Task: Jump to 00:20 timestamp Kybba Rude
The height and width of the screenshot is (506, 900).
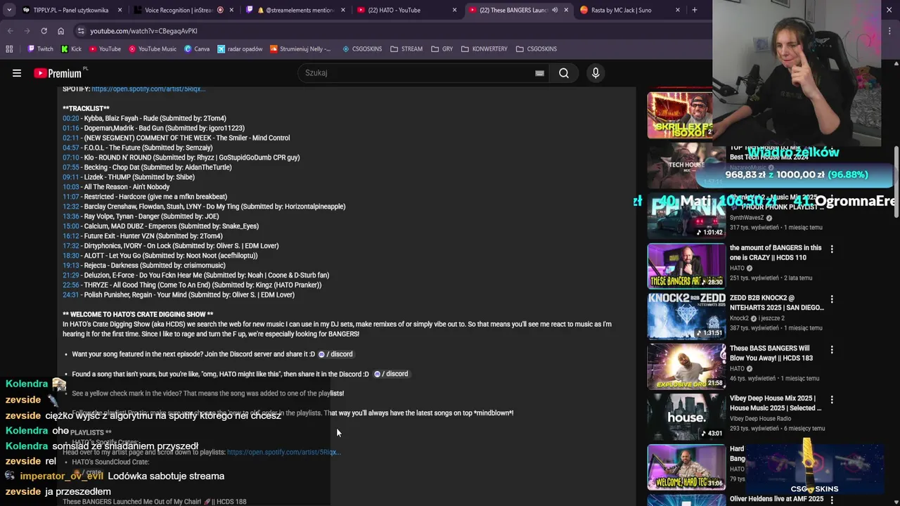Action: click(x=70, y=118)
